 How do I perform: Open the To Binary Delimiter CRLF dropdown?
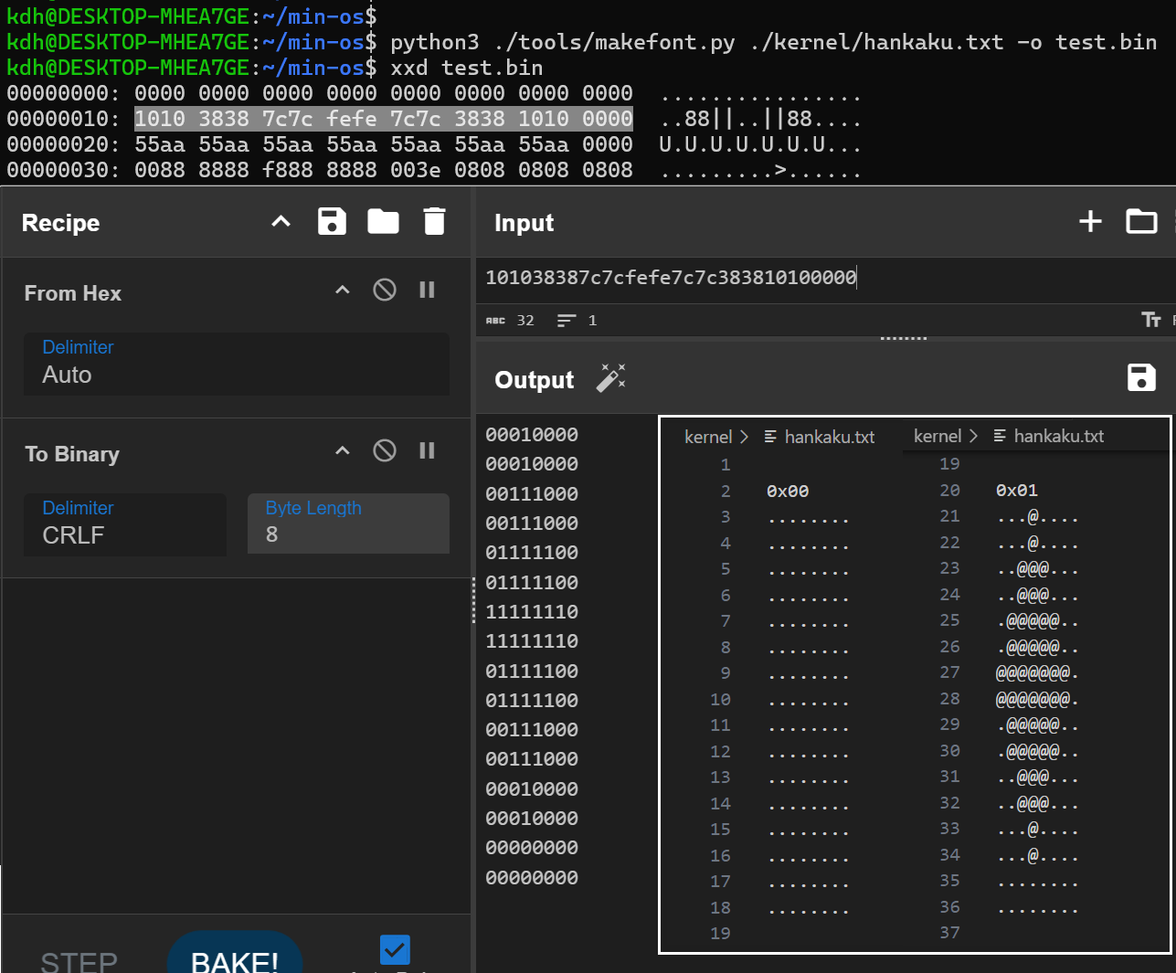point(125,524)
